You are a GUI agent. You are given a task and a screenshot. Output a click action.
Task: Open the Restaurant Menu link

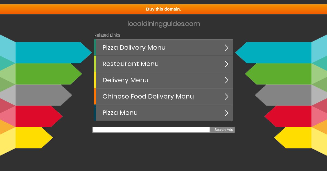(131, 64)
